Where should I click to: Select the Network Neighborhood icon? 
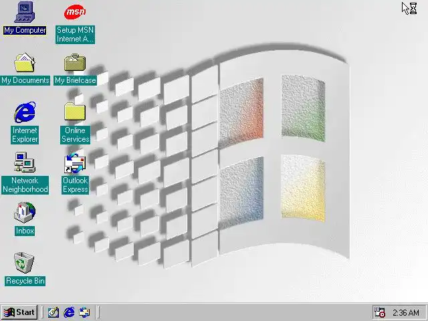[25, 163]
